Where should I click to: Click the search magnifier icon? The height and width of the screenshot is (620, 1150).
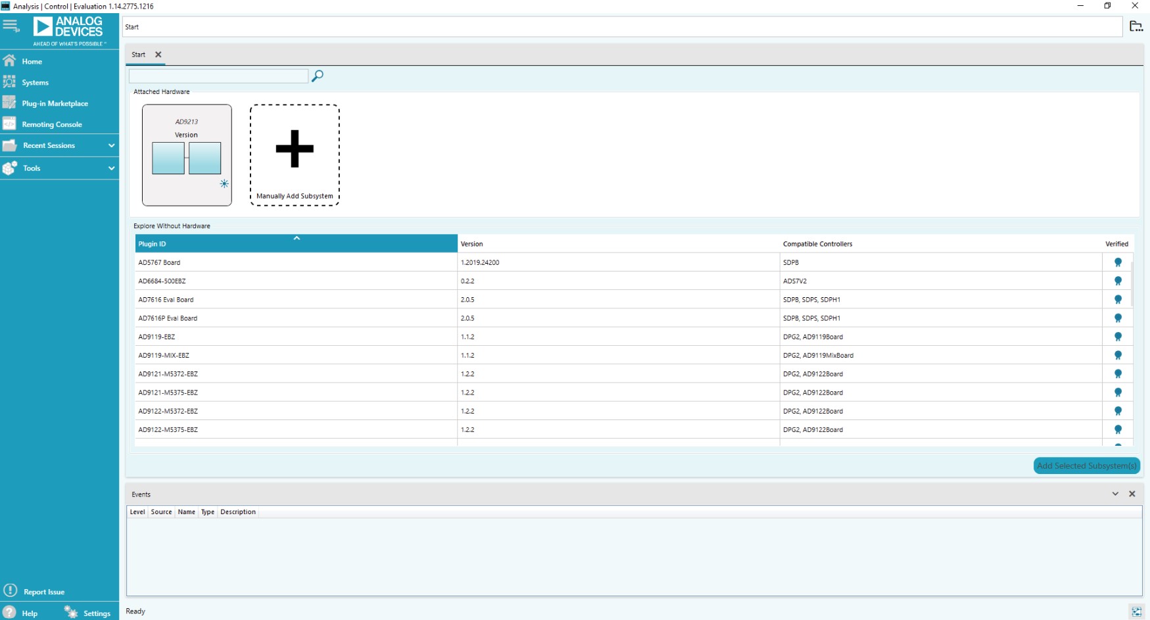pos(318,76)
